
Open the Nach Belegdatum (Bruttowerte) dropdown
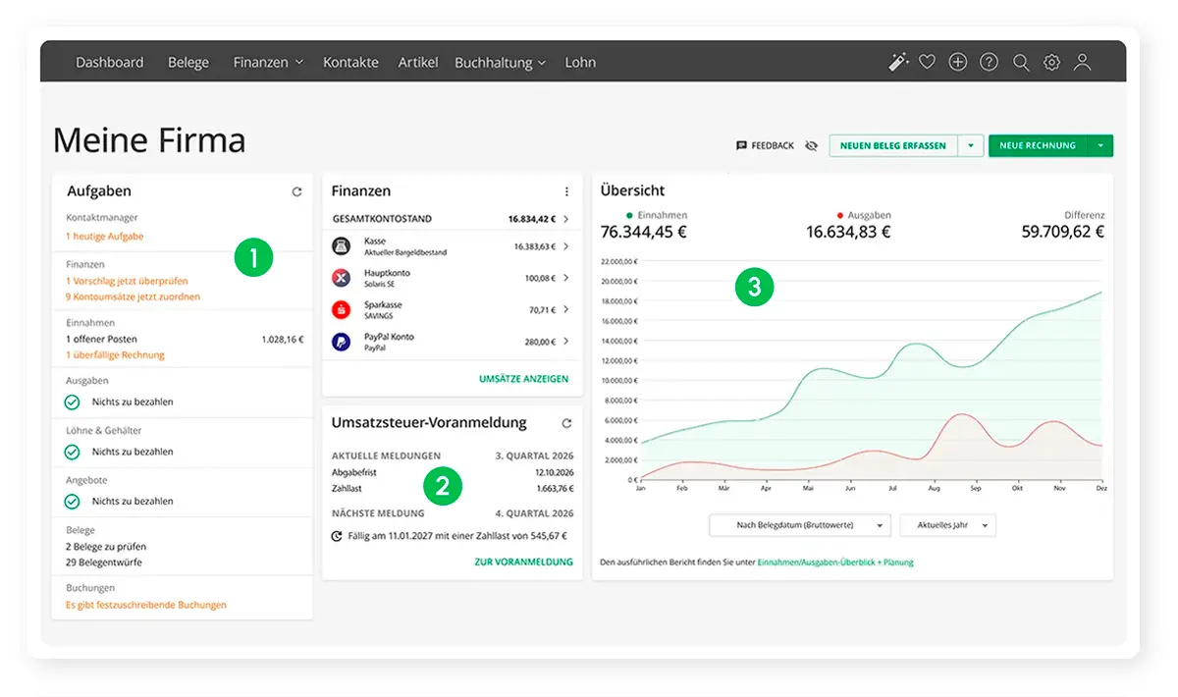click(x=800, y=525)
